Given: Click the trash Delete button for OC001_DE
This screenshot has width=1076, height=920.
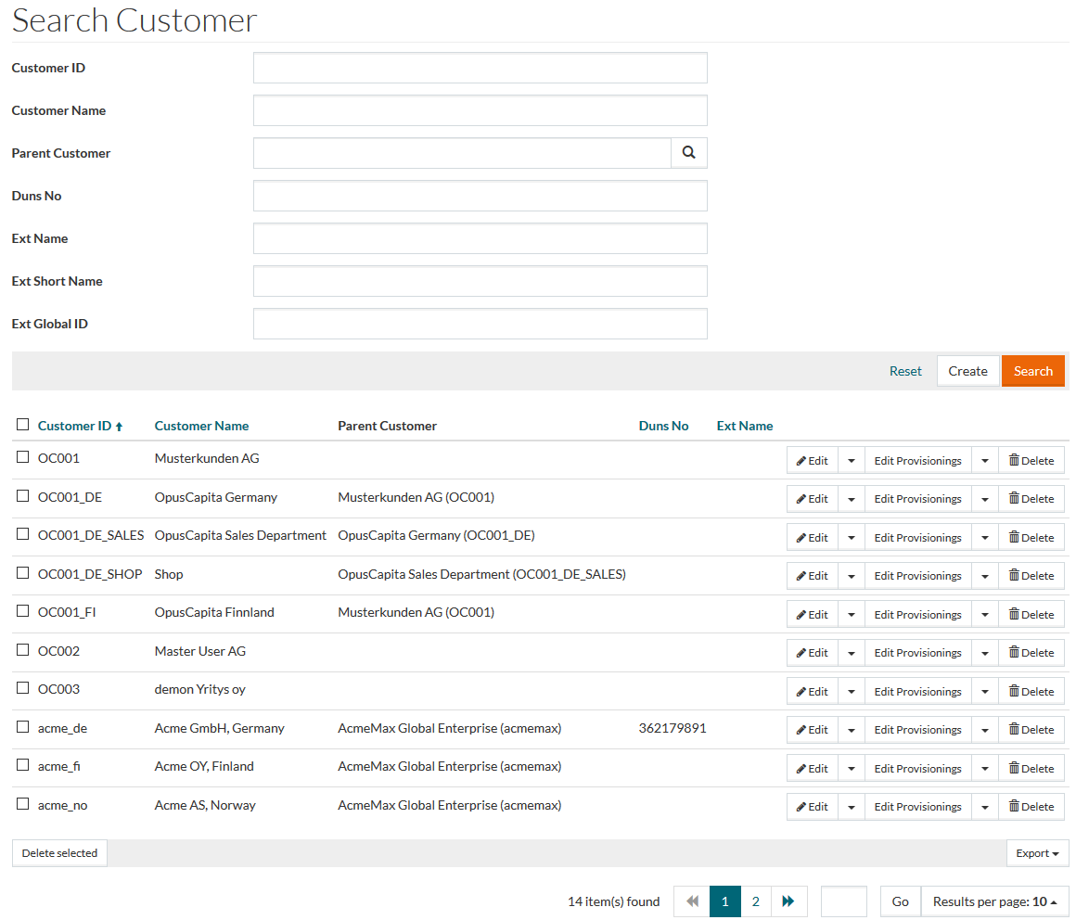Looking at the screenshot, I should [1031, 499].
